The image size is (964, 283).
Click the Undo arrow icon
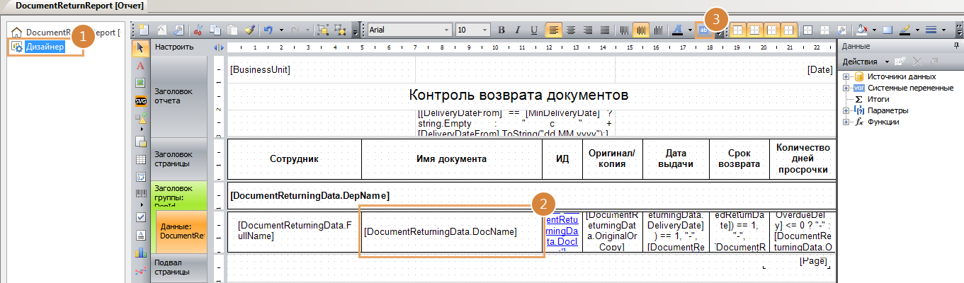pyautogui.click(x=268, y=30)
